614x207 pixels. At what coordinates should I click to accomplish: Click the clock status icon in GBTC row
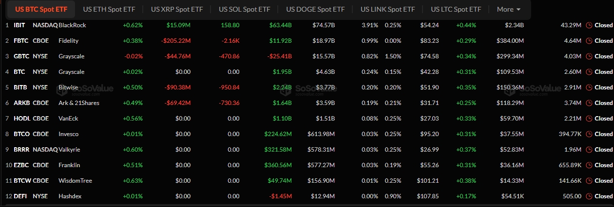589,56
